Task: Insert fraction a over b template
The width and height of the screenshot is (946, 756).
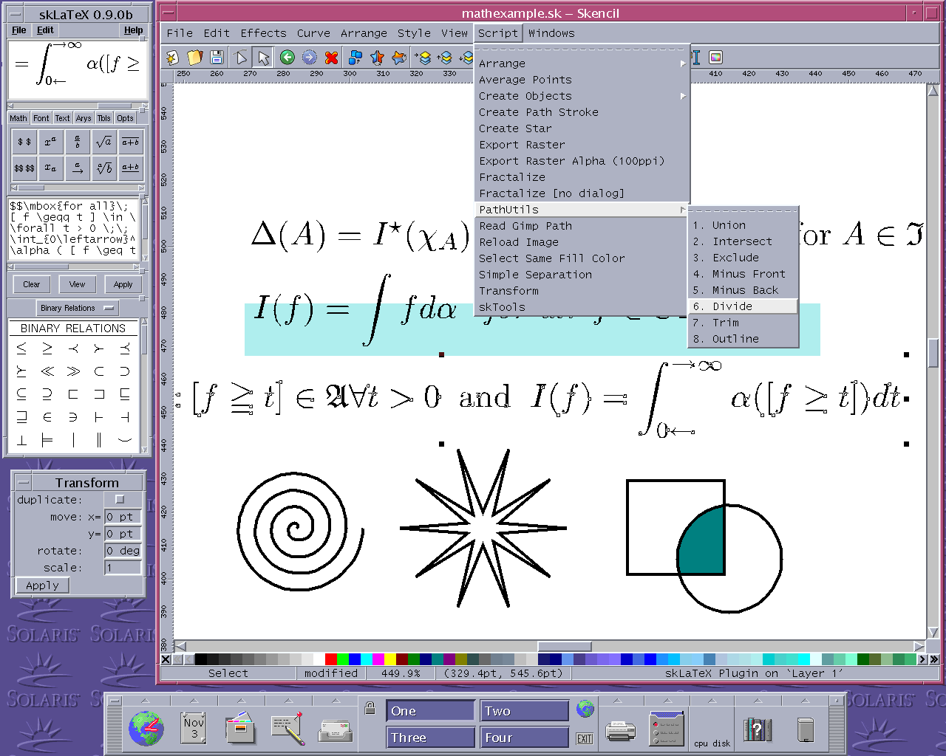Action: pos(77,142)
